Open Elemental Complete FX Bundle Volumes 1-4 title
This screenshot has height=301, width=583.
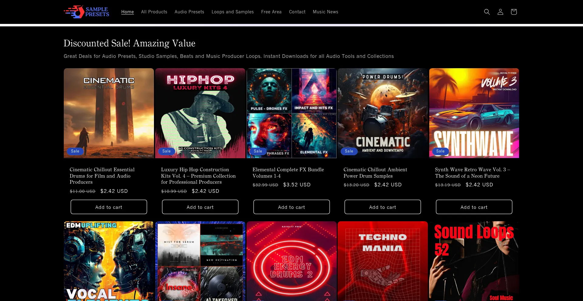point(288,173)
